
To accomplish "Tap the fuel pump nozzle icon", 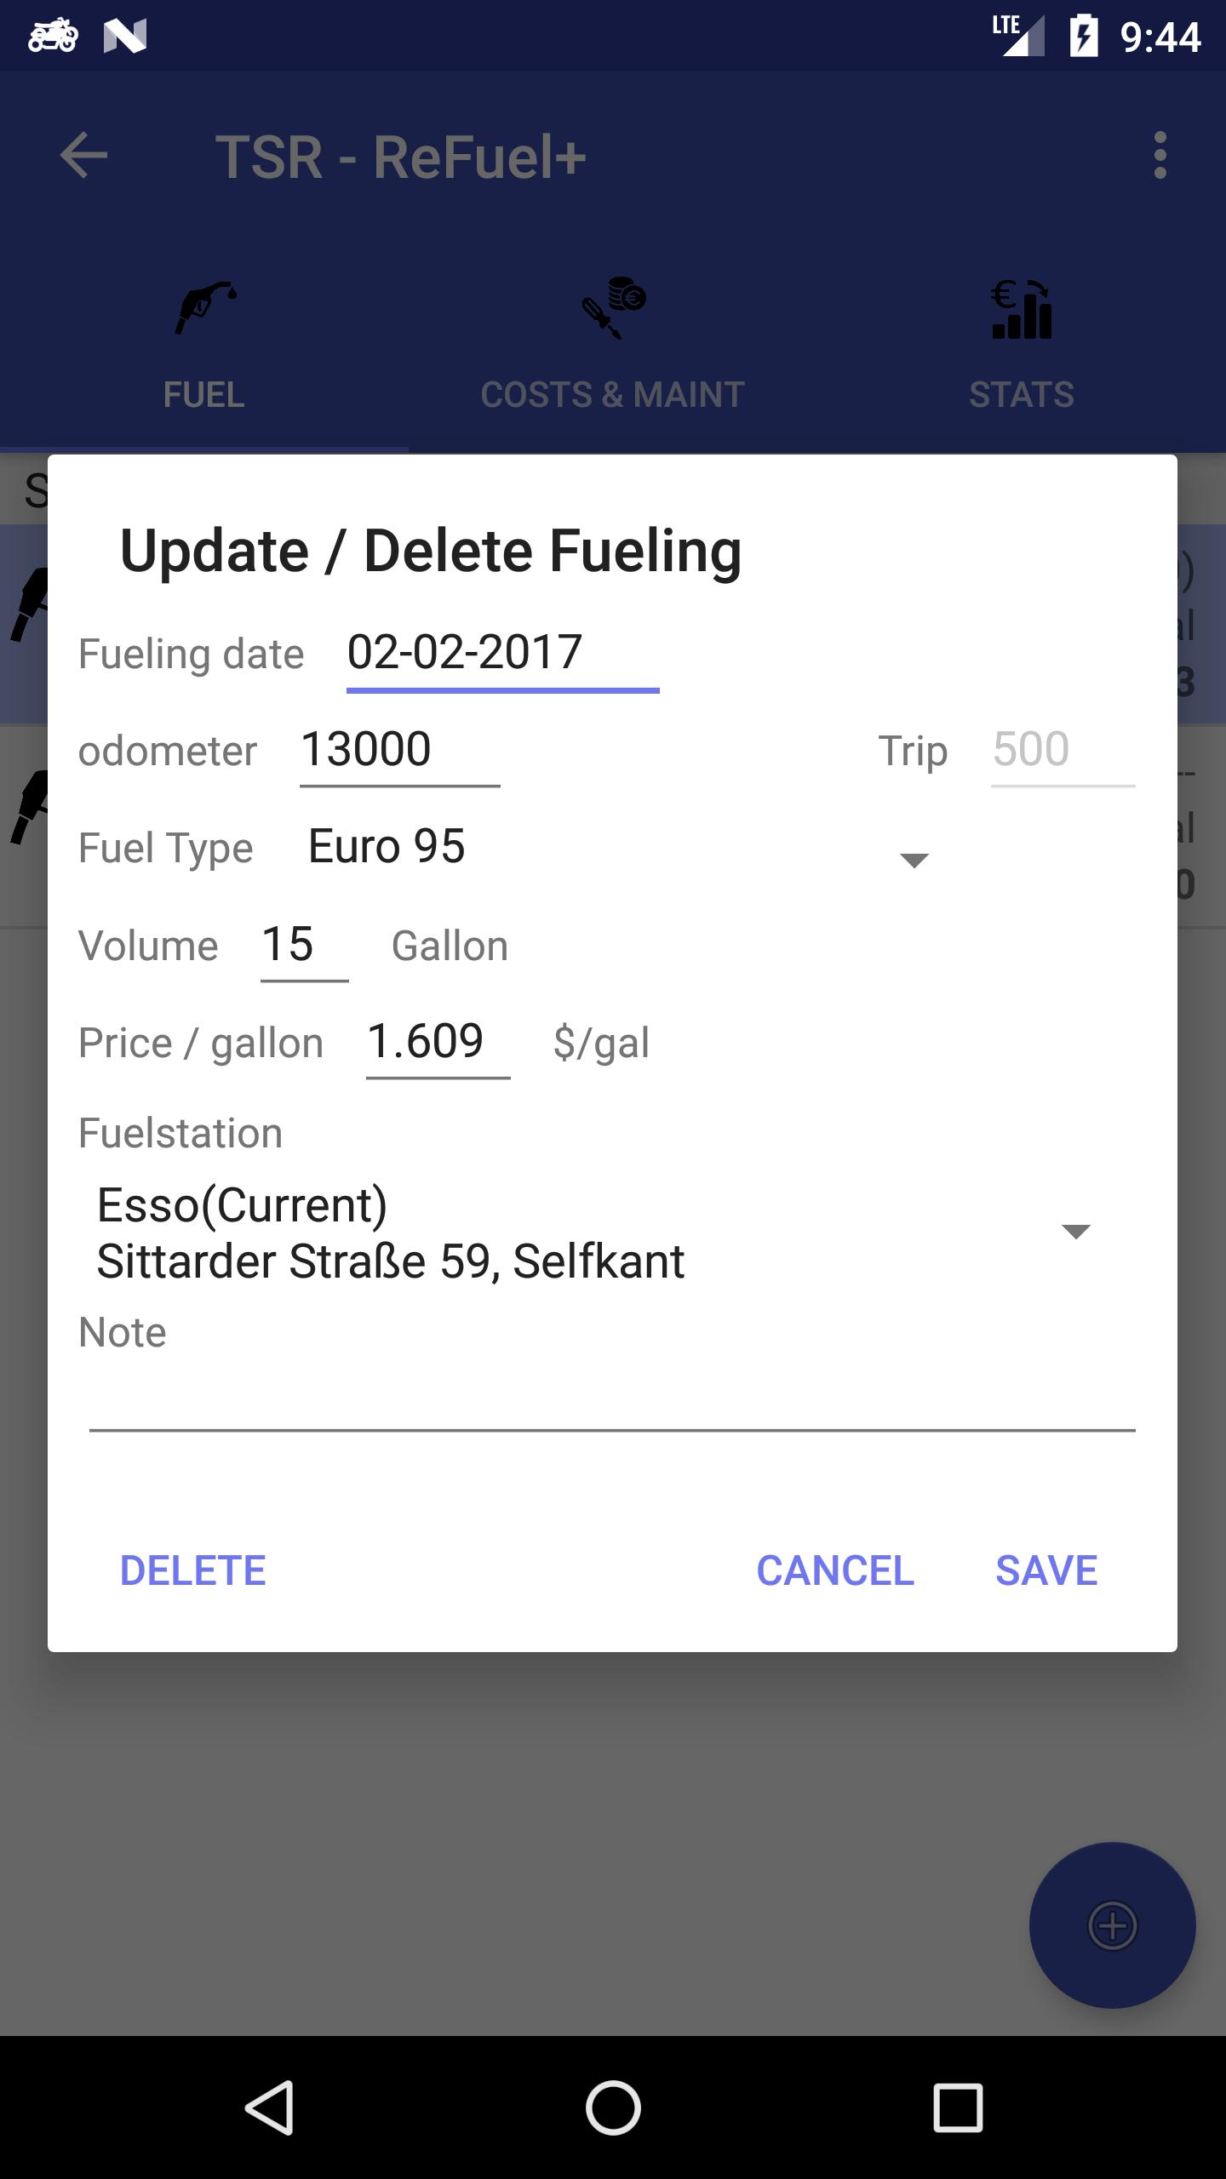I will [205, 308].
